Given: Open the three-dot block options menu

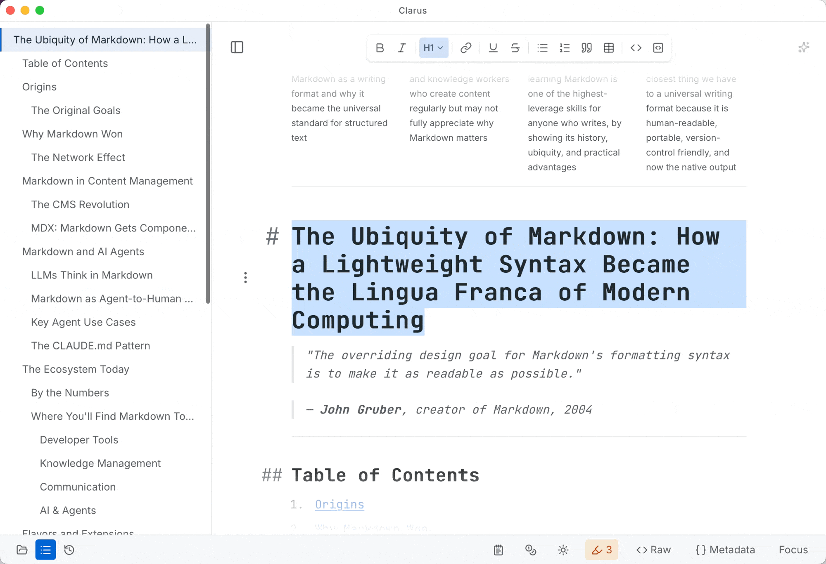Looking at the screenshot, I should pyautogui.click(x=245, y=278).
